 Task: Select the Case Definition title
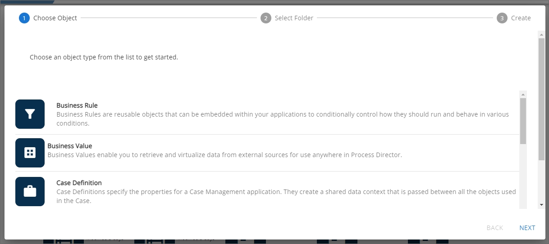coord(79,183)
